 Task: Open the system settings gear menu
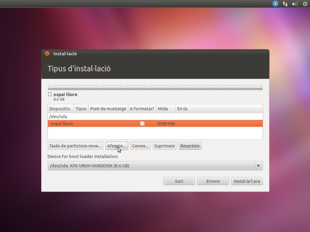pyautogui.click(x=305, y=4)
